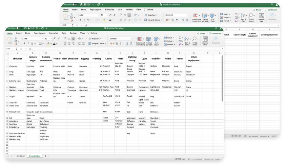This screenshot has height=167, width=285.
Task: Open Data tab in back window
Action: pos(120,9)
